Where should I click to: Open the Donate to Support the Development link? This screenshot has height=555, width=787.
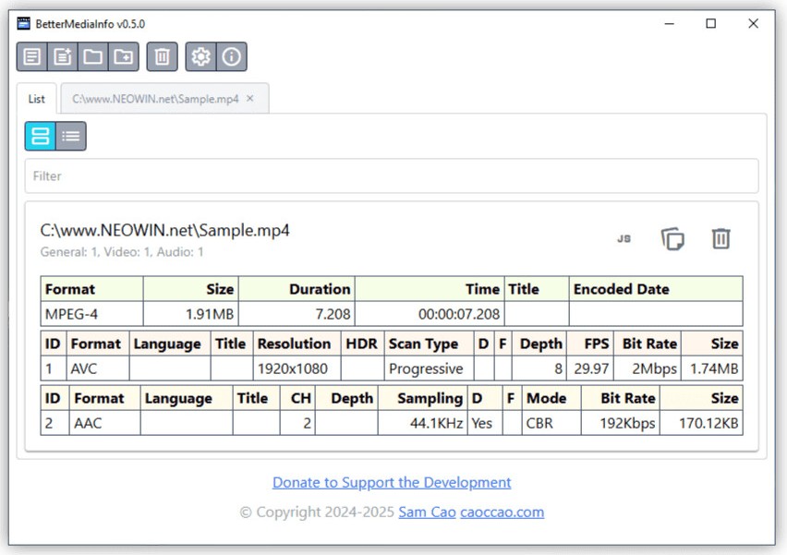tap(392, 482)
